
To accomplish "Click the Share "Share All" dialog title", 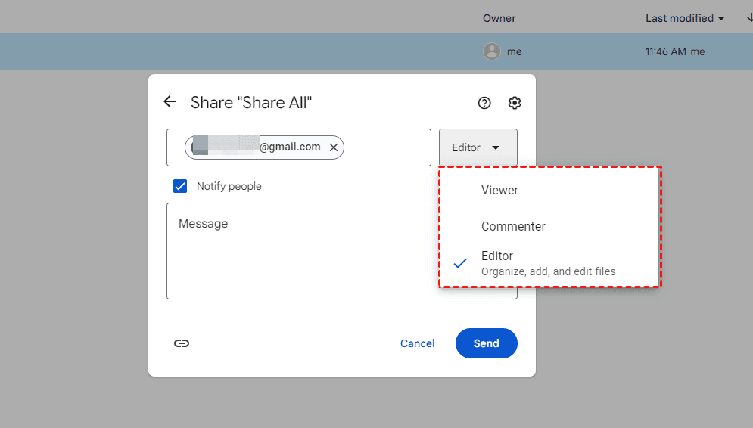I will pyautogui.click(x=251, y=102).
